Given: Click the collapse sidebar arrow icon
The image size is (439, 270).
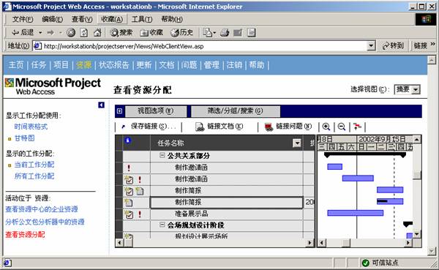Looking at the screenshot, I should click(x=102, y=105).
